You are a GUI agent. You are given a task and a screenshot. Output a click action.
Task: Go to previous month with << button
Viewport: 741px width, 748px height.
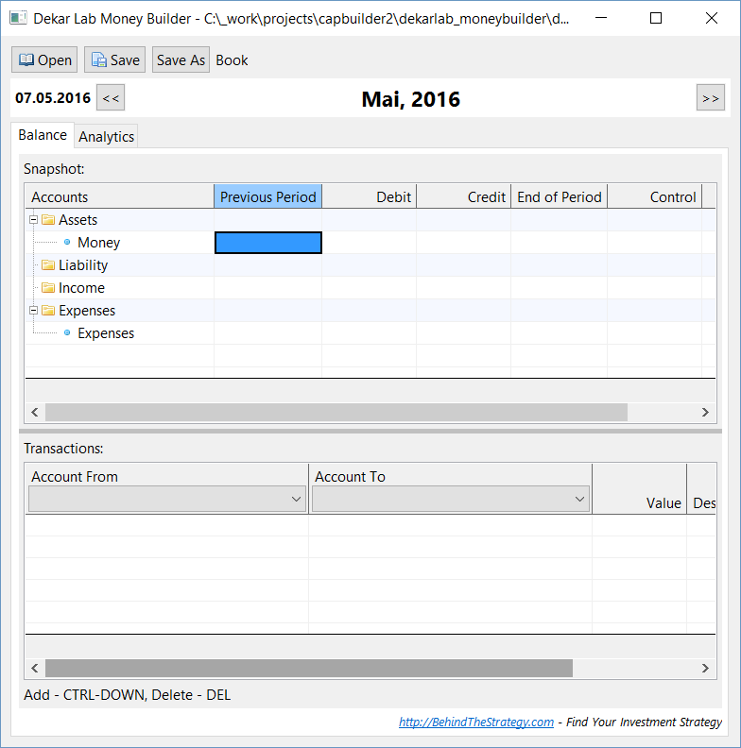pyautogui.click(x=111, y=97)
